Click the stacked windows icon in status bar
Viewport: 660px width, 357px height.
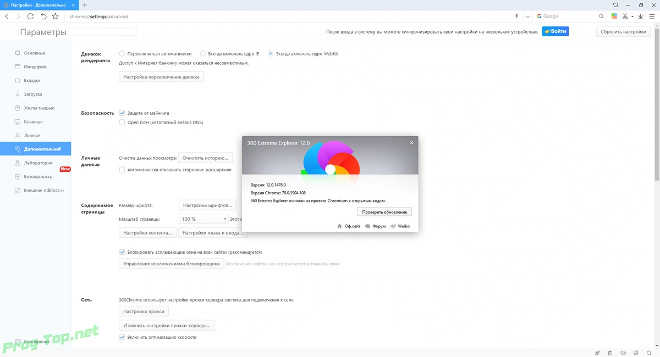pyautogui.click(x=636, y=353)
